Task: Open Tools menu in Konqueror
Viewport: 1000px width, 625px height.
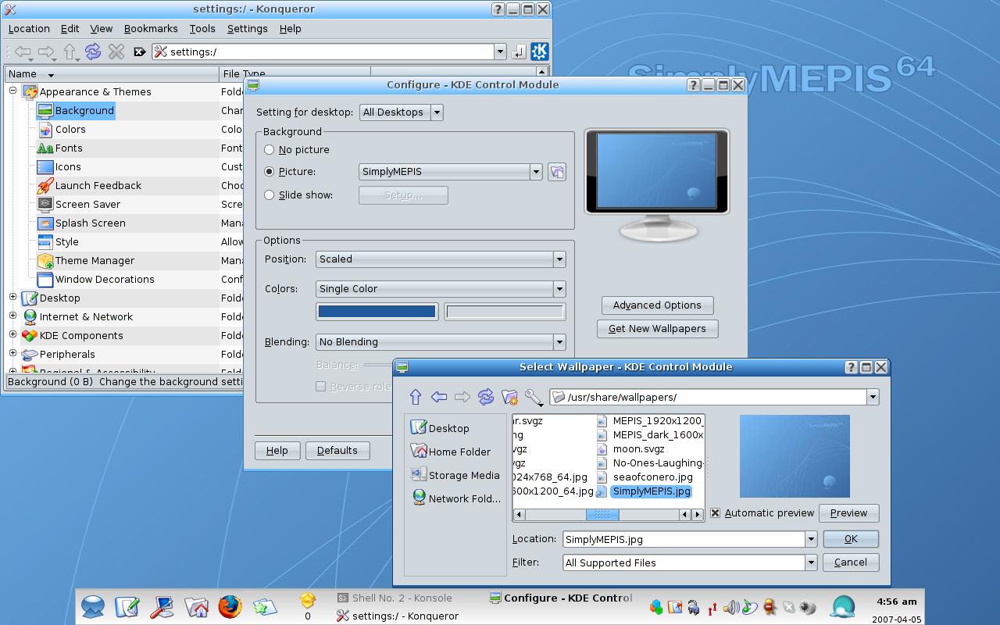Action: click(202, 29)
